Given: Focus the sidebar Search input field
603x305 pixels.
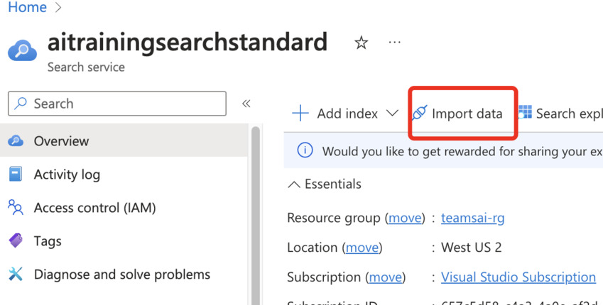Looking at the screenshot, I should pos(117,104).
